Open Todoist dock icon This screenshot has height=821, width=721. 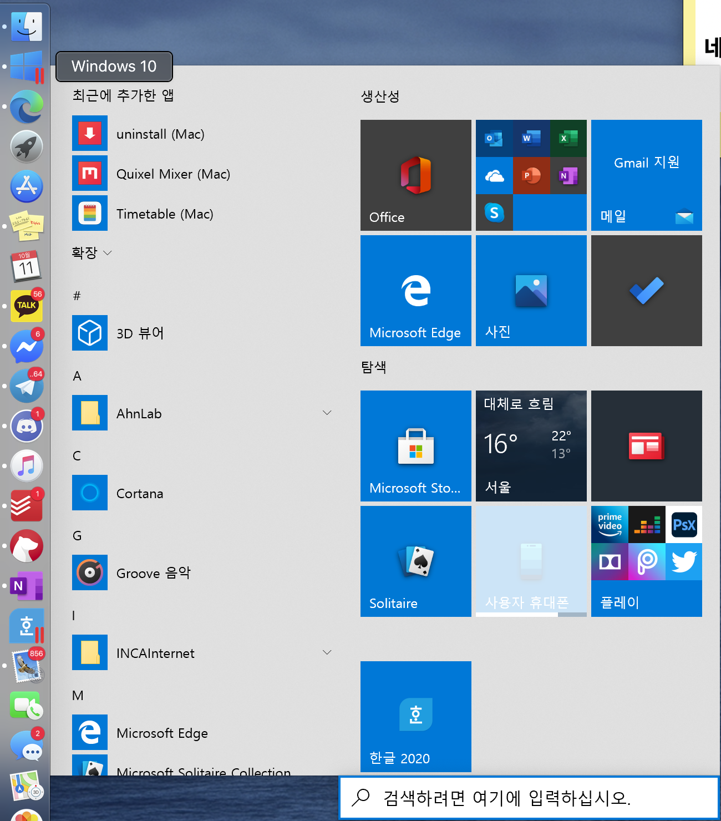(26, 506)
